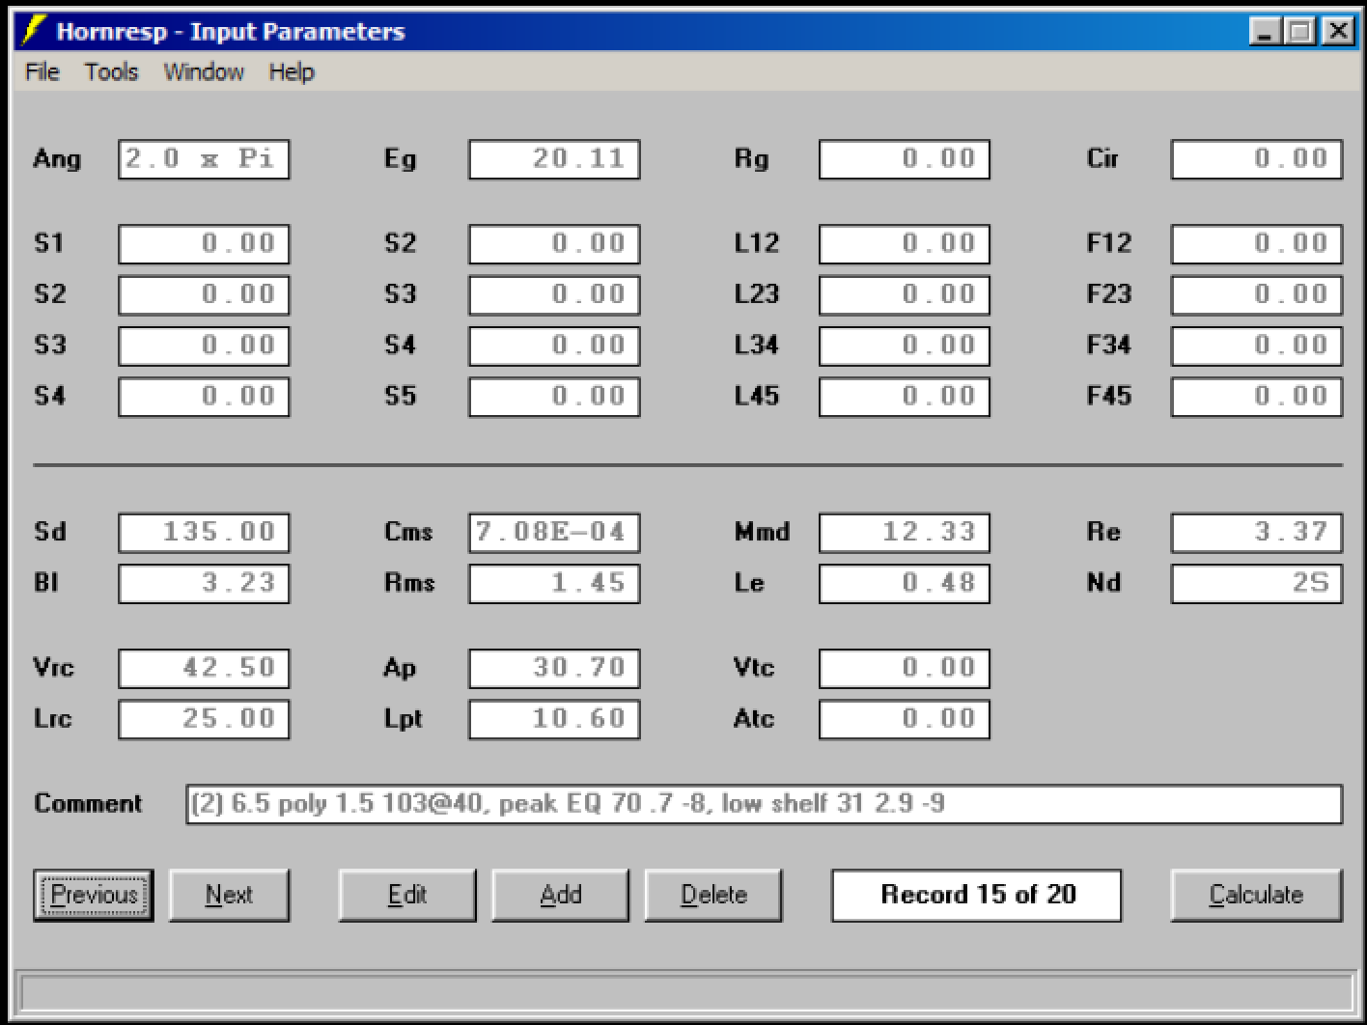Select the Rms field showing 1.45

pos(554,584)
